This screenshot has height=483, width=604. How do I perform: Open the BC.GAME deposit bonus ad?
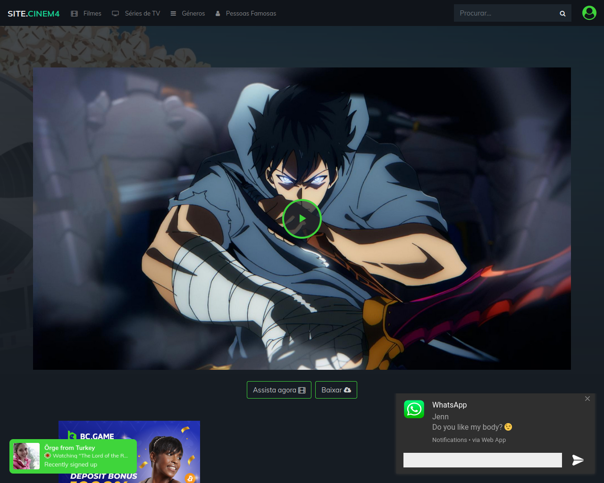pyautogui.click(x=129, y=452)
